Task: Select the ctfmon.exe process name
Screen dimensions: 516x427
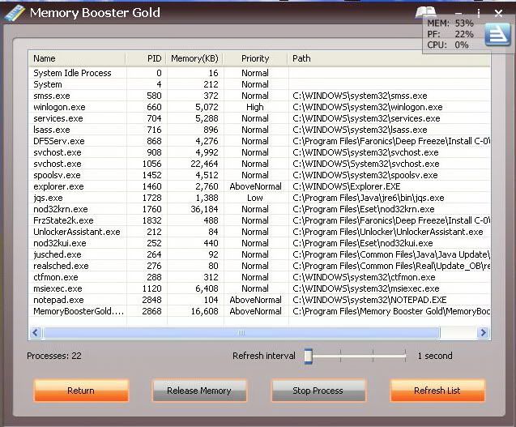Action: (56, 278)
